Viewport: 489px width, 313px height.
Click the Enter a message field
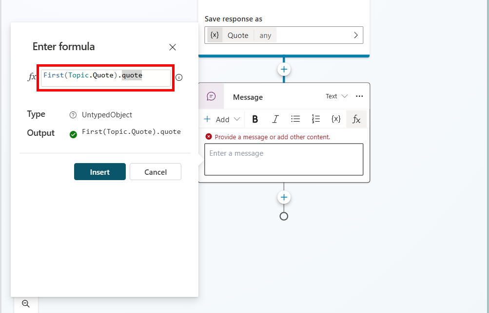[x=284, y=160]
